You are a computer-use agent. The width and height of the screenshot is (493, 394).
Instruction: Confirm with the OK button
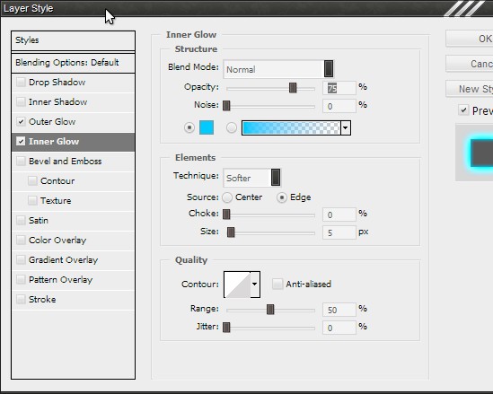(470, 39)
